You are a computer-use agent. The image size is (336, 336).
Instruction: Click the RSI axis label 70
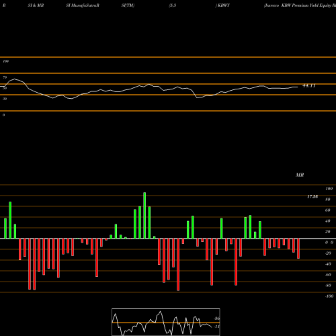click(x=5, y=77)
